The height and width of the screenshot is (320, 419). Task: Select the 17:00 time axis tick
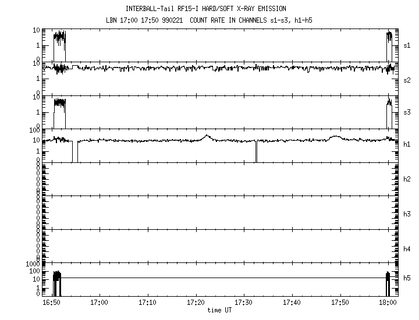(100, 303)
